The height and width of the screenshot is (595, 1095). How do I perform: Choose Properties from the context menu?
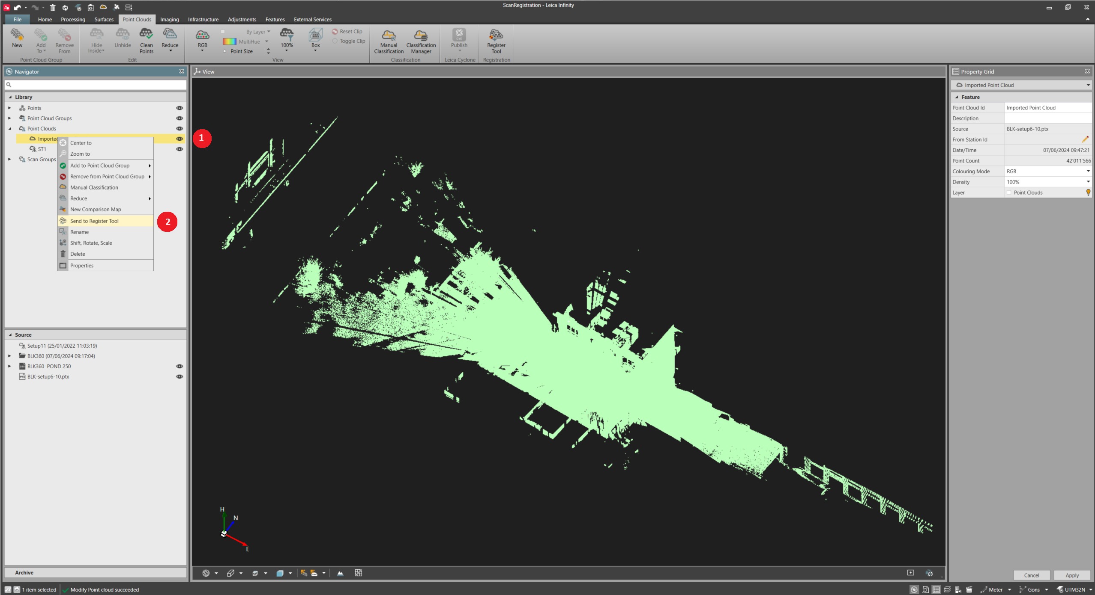(x=105, y=266)
